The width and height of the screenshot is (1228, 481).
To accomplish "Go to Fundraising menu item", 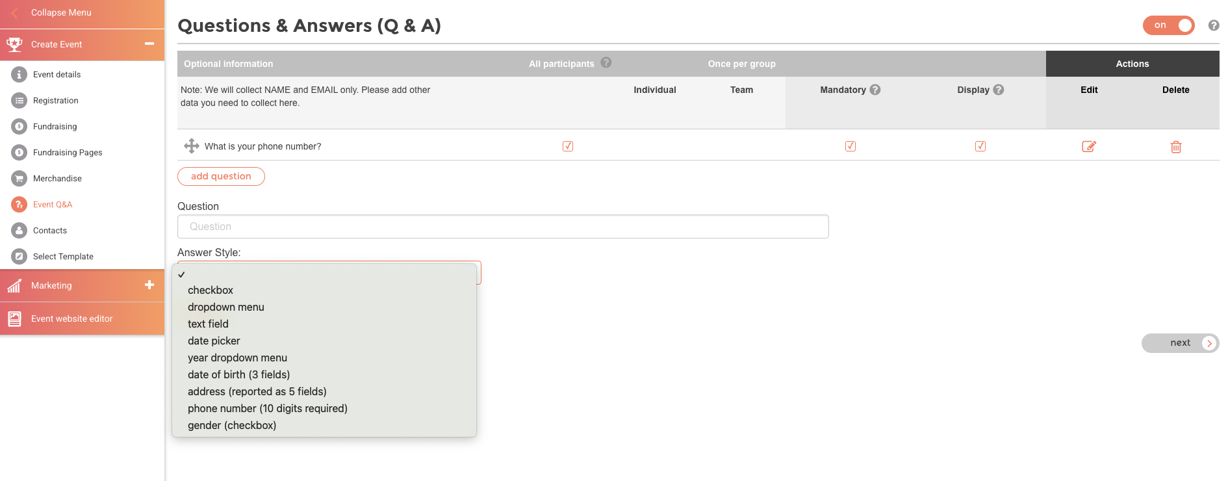I will click(55, 126).
